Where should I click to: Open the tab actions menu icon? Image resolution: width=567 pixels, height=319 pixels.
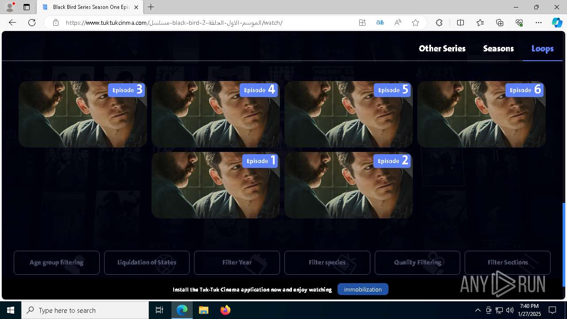(x=27, y=7)
